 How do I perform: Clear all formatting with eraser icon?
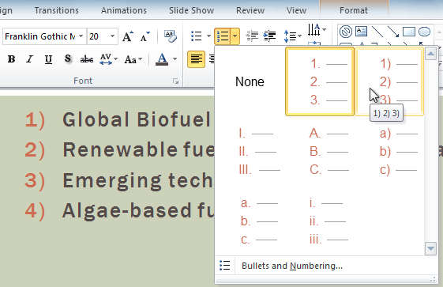click(171, 36)
